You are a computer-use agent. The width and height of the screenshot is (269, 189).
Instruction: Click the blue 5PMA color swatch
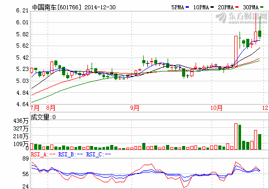click(x=187, y=7)
